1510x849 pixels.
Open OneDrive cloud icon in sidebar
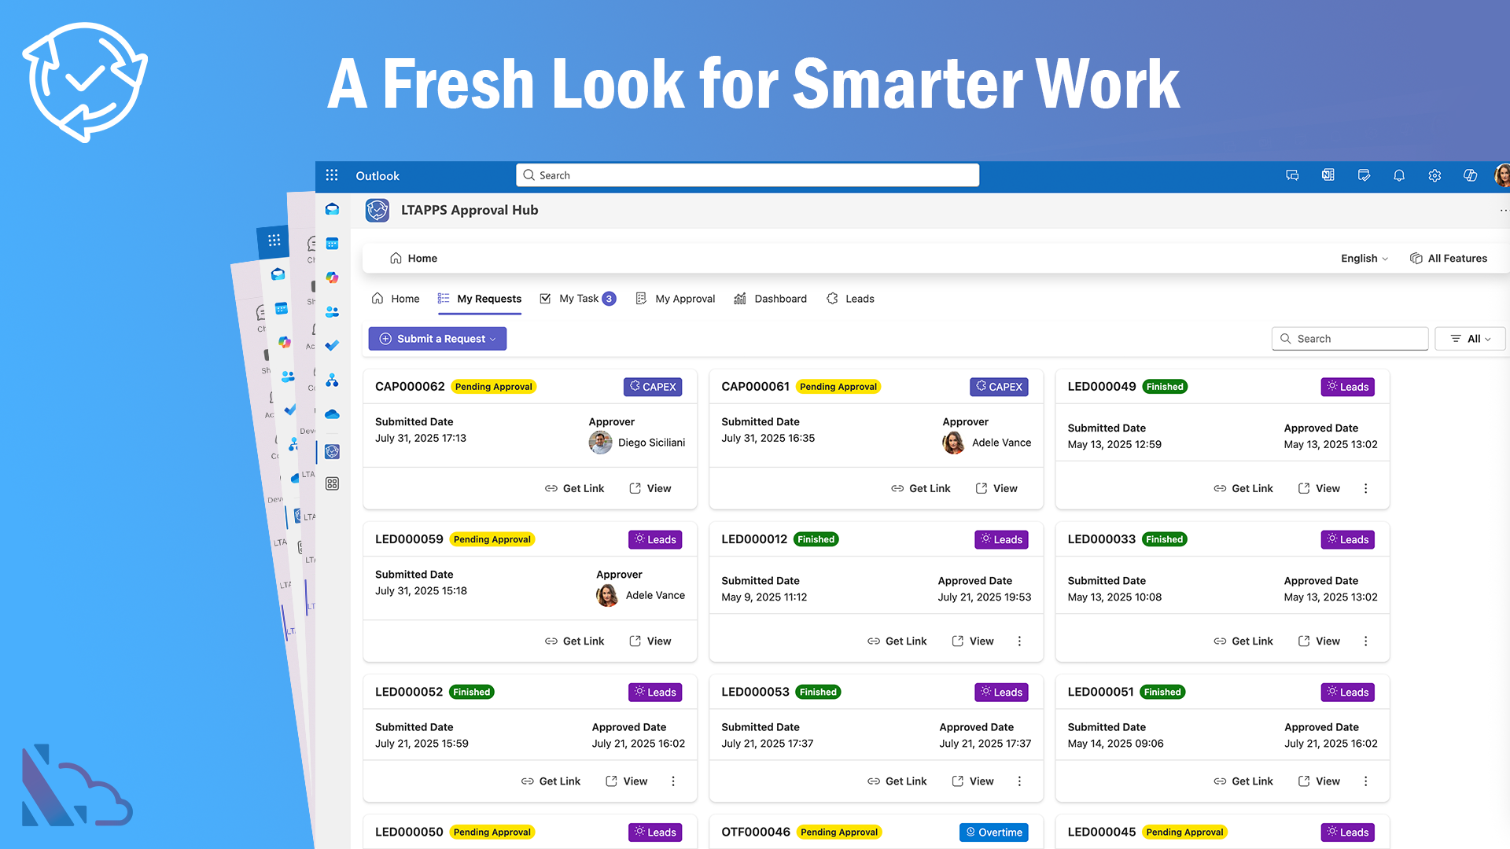[332, 414]
